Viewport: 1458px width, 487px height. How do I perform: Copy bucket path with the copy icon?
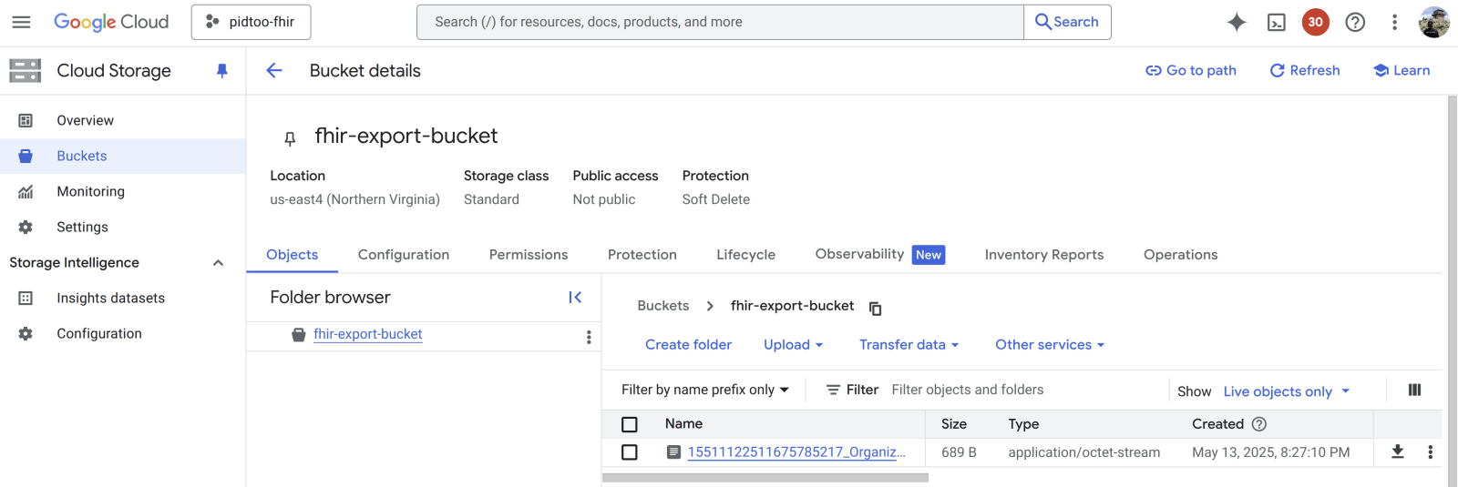[875, 309]
